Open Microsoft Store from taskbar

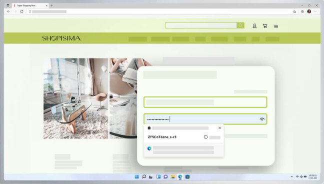(187, 177)
